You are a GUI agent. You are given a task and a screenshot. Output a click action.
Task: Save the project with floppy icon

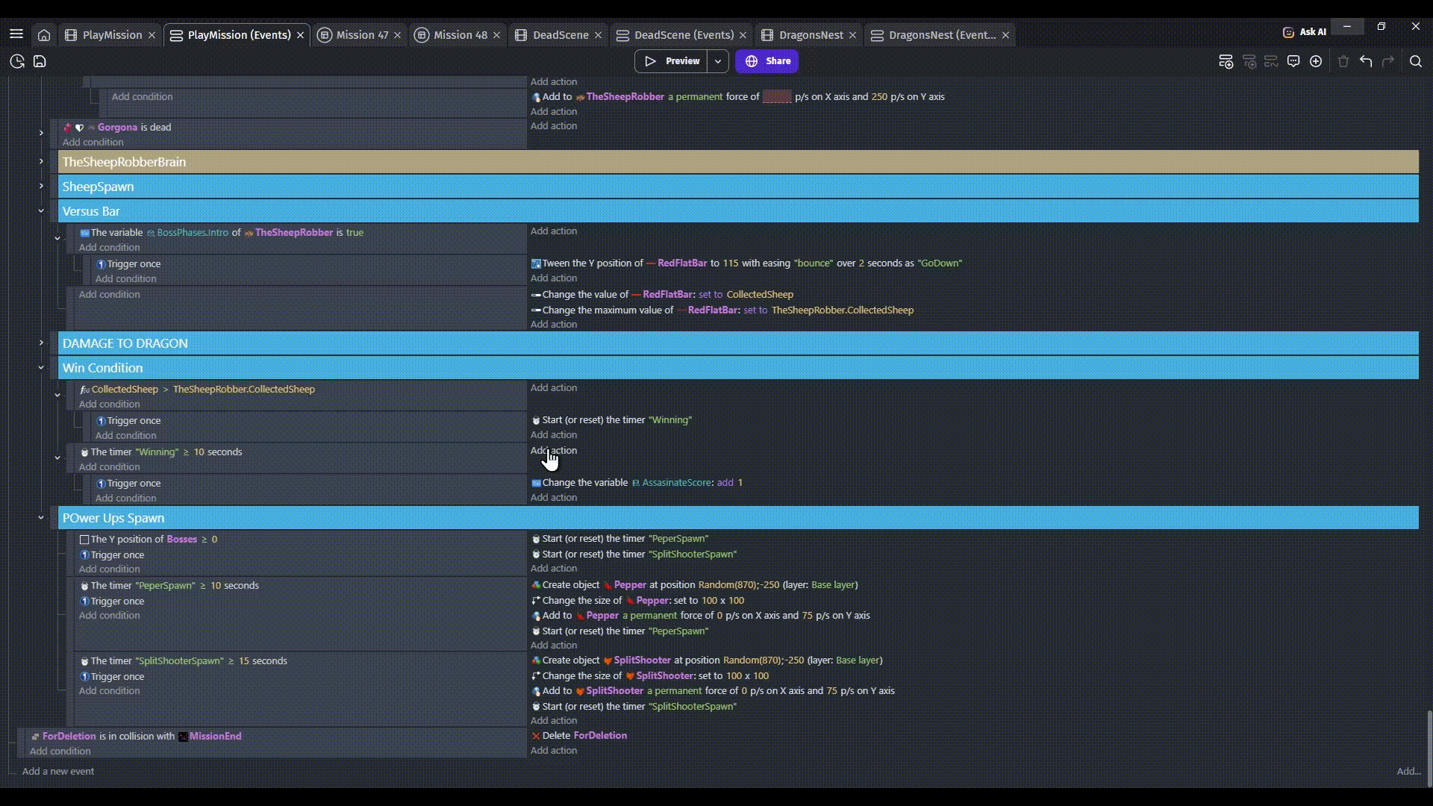(40, 61)
